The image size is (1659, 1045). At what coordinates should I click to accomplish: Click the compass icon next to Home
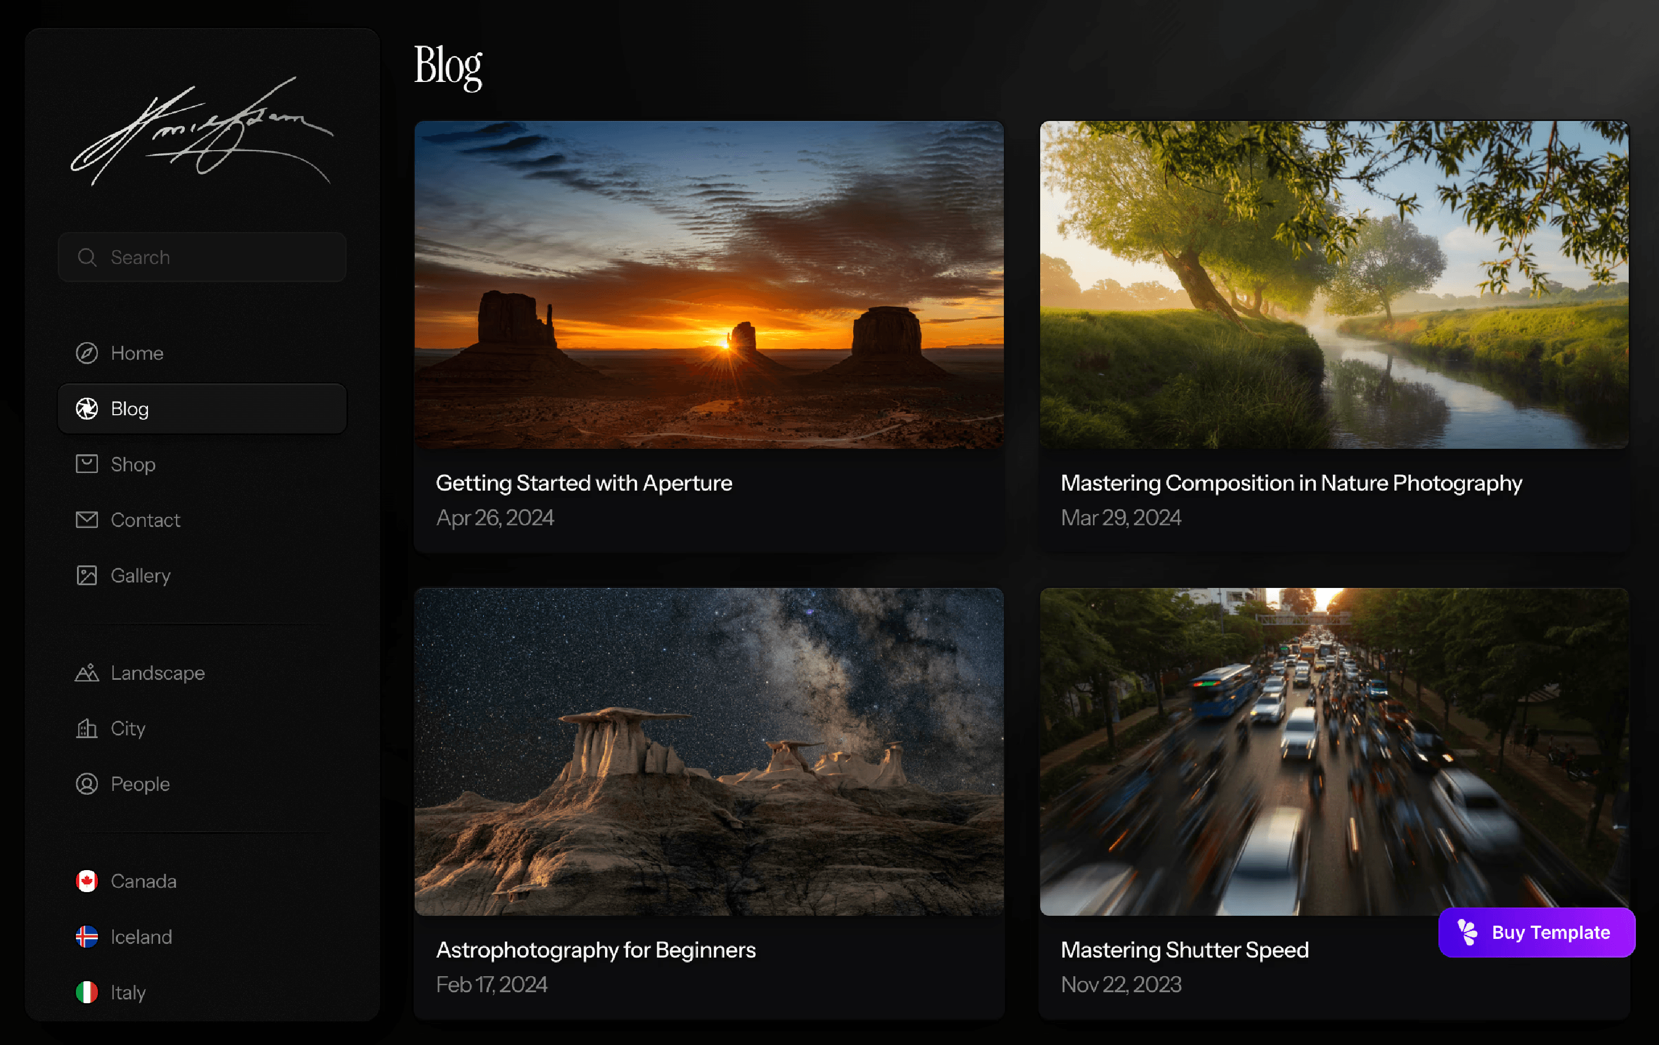click(87, 353)
